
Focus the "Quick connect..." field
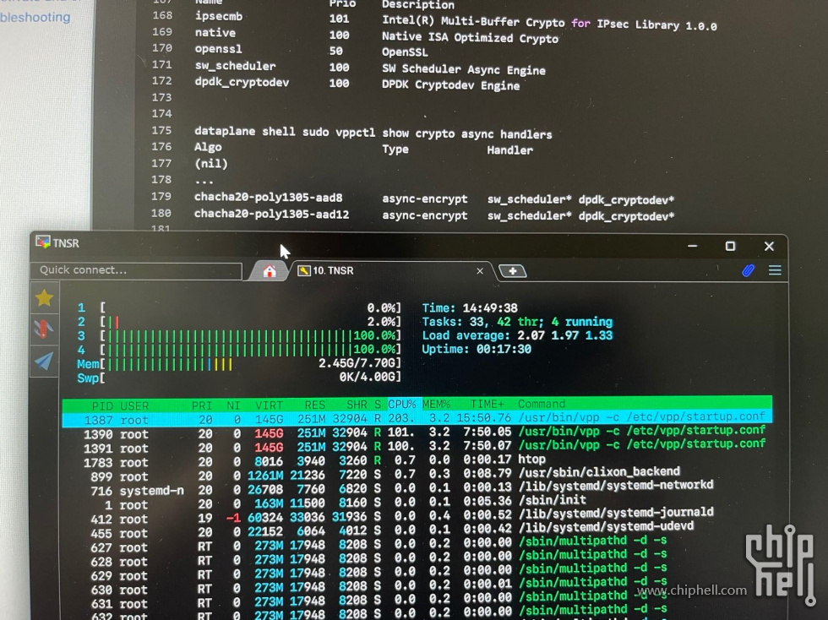click(x=136, y=270)
